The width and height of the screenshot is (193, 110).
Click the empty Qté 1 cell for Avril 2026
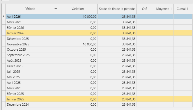pyautogui.click(x=146, y=17)
